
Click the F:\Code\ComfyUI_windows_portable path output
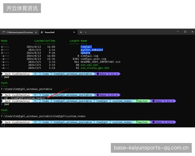27,89
